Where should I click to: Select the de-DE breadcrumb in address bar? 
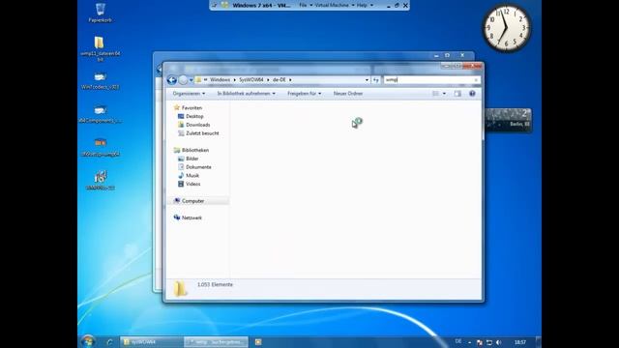[280, 79]
